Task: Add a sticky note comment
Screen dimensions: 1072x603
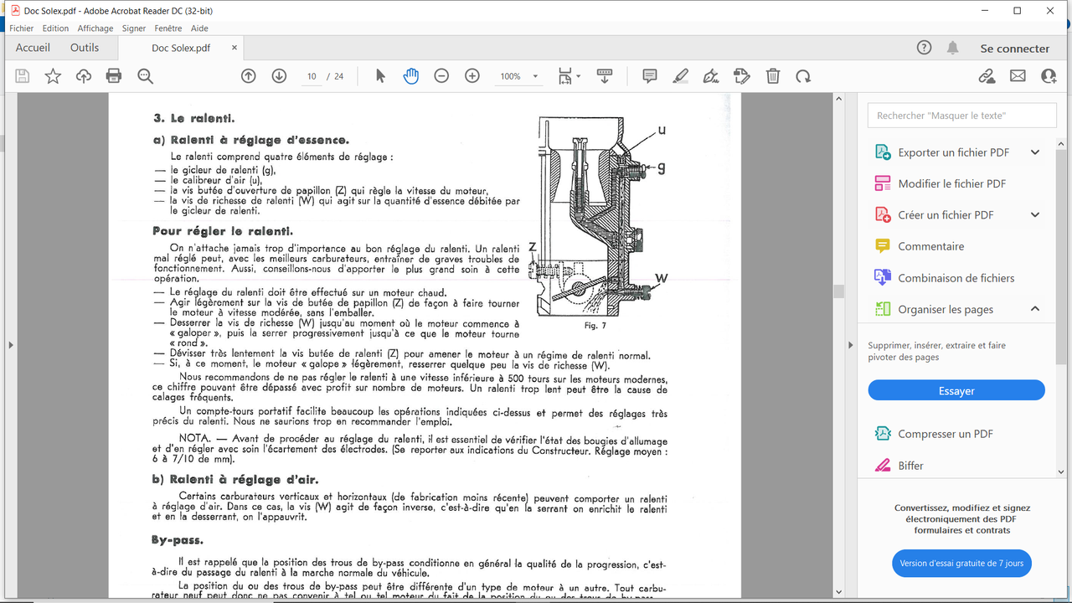Action: (x=649, y=76)
